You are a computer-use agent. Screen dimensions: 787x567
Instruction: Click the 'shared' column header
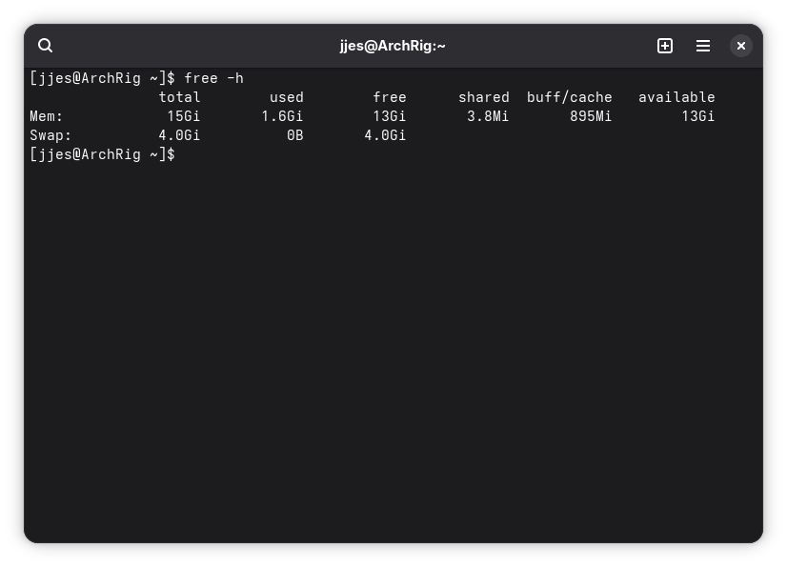pos(484,97)
